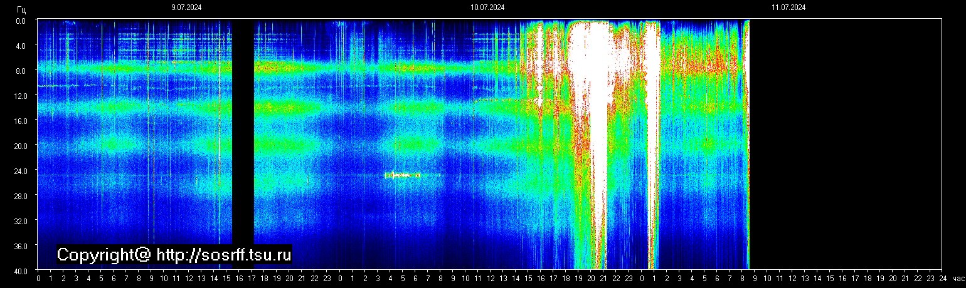Click the Гц frequency unit label
Screen dimensions: 966x288
coord(21,9)
